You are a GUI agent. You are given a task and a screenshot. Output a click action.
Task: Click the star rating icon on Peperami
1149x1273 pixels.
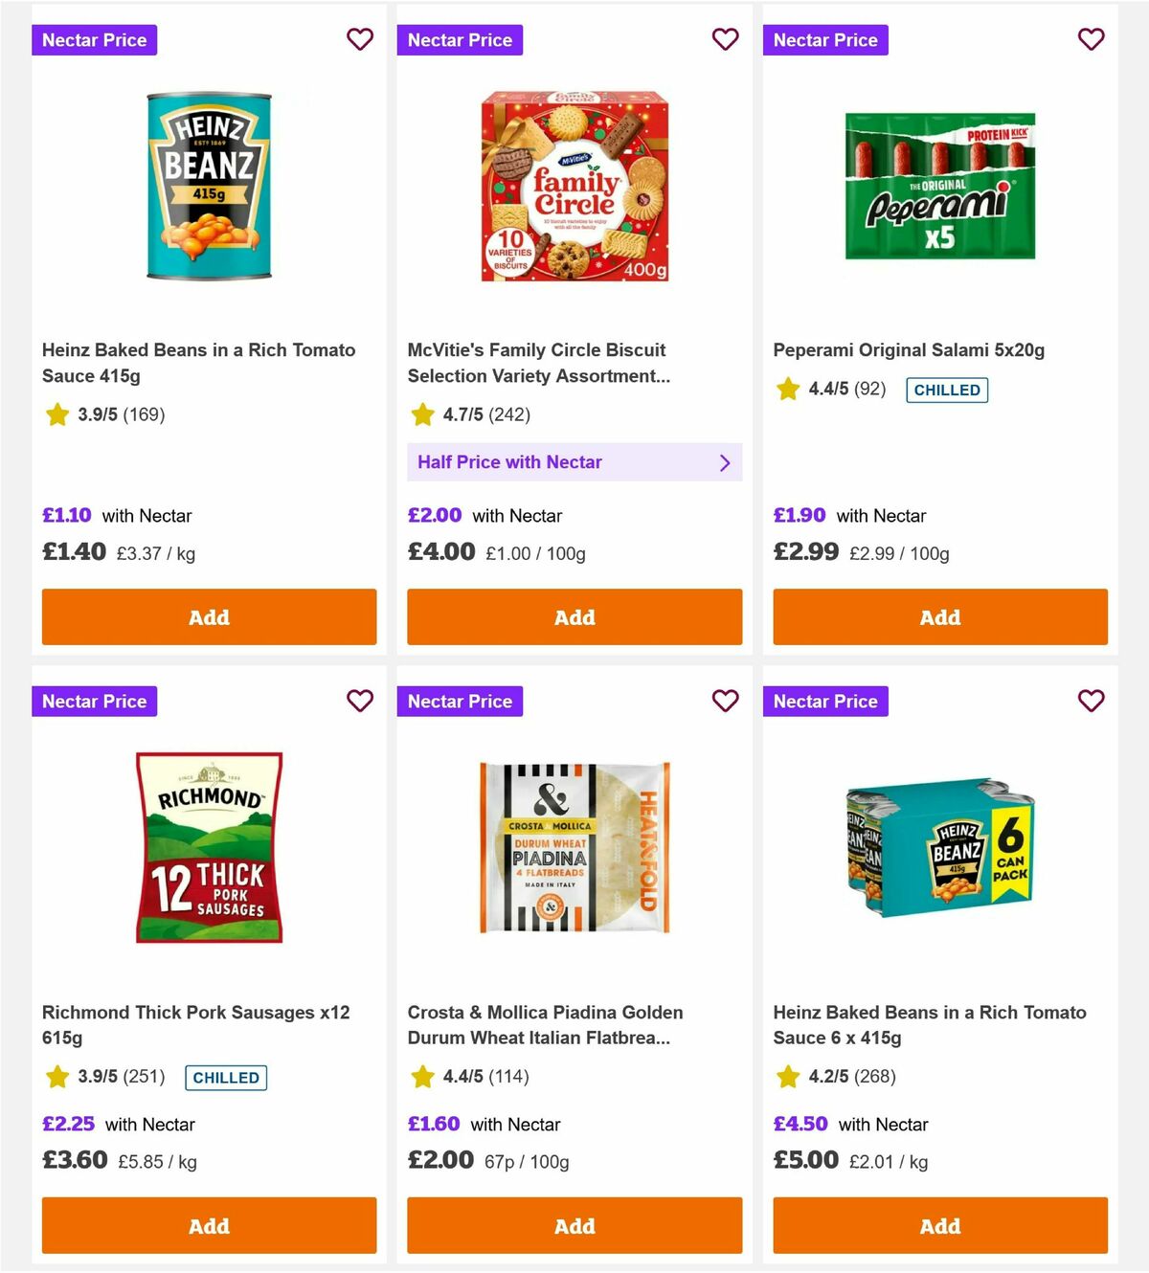(x=786, y=390)
